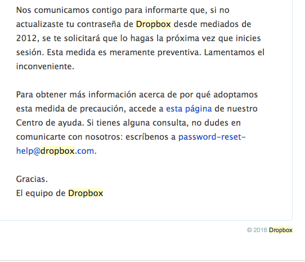Click the text 'Para obtener más información'
This screenshot has width=305, height=262.
click(x=76, y=95)
